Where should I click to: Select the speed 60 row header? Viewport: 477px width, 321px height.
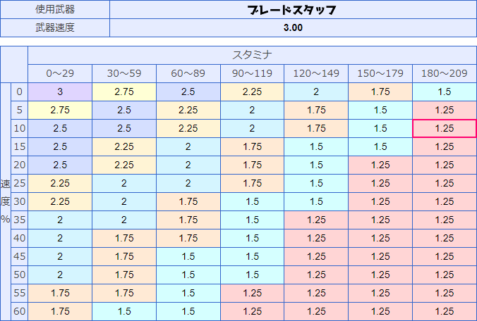point(20,311)
